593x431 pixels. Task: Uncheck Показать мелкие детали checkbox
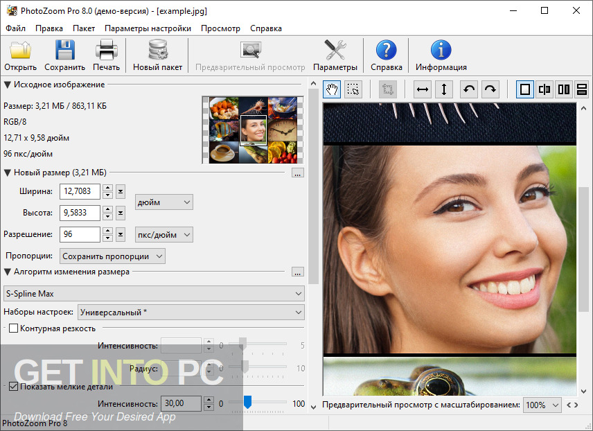tap(14, 387)
